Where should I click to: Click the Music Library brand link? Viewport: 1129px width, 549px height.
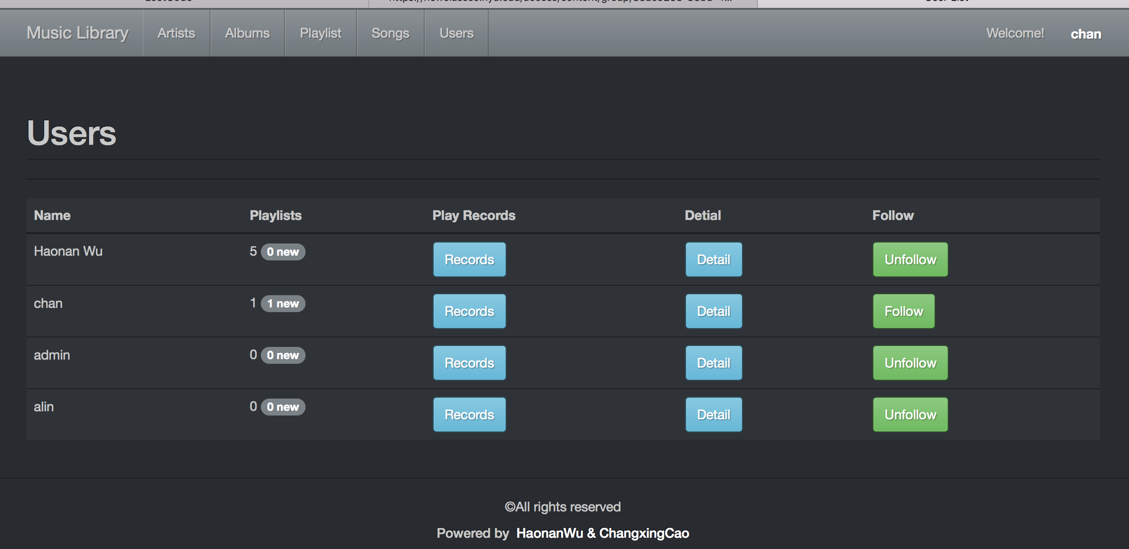click(78, 33)
